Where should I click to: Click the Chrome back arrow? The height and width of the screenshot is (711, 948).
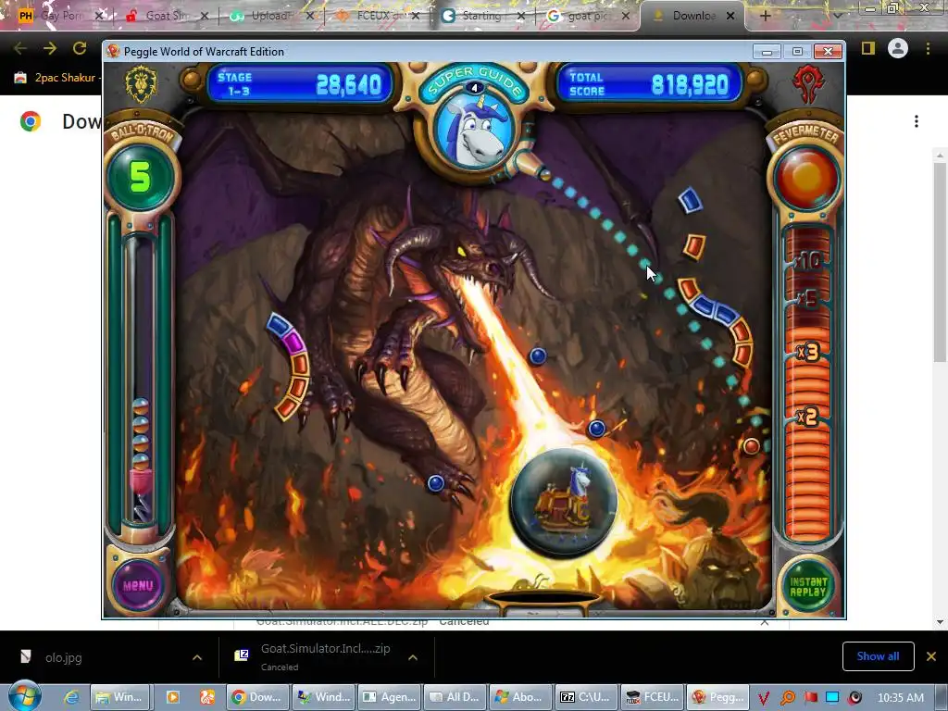click(x=20, y=48)
